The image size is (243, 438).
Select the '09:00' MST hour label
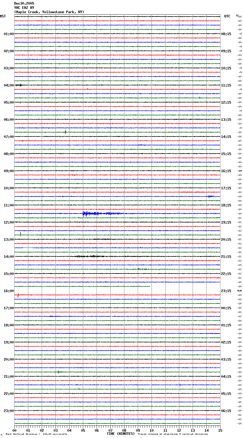[x=9, y=171]
